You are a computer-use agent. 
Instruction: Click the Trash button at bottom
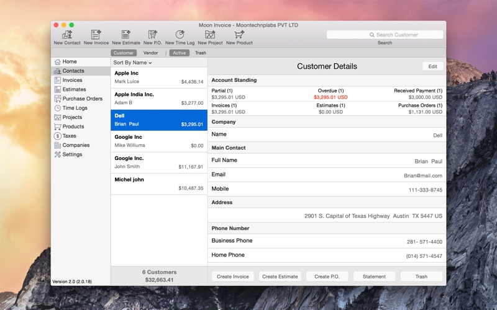(x=421, y=277)
